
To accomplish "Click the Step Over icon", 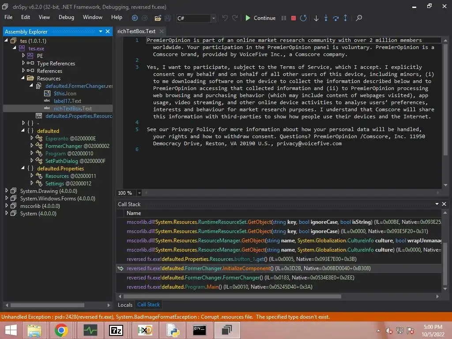I will pyautogui.click(x=335, y=18).
